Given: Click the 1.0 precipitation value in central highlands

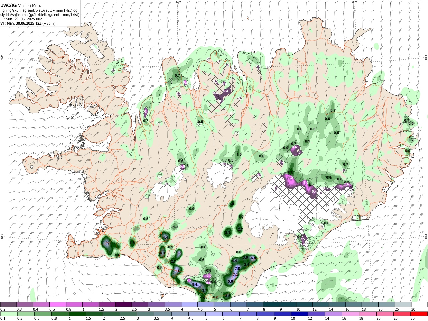Looking at the screenshot, I should (x=239, y=154).
